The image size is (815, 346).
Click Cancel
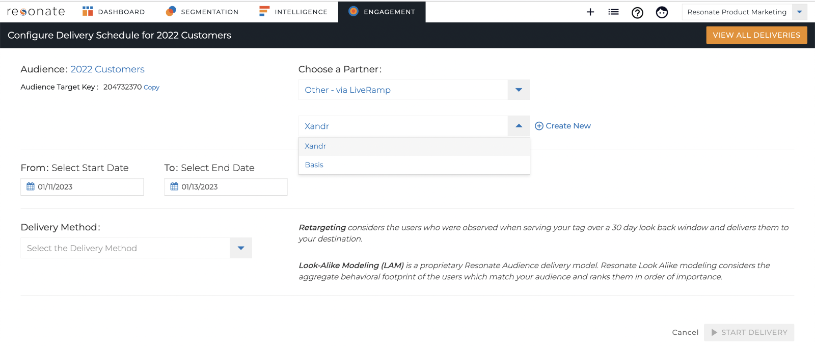tap(685, 332)
